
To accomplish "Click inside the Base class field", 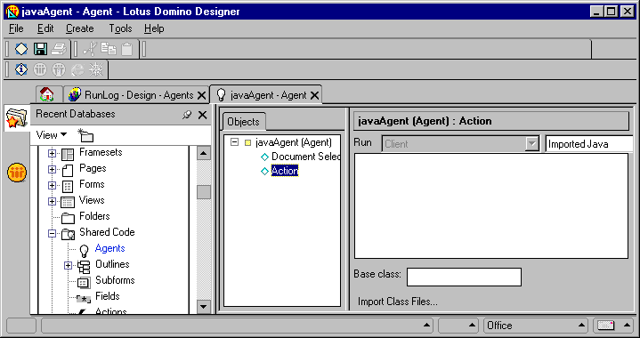I will (464, 278).
